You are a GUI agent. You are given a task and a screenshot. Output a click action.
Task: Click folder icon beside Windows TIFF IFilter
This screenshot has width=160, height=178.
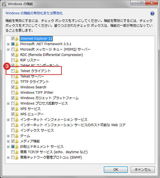click(x=17, y=92)
